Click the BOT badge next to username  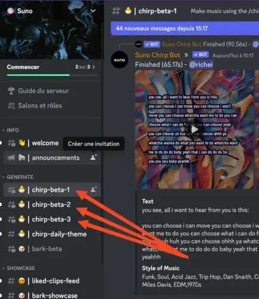(201, 54)
